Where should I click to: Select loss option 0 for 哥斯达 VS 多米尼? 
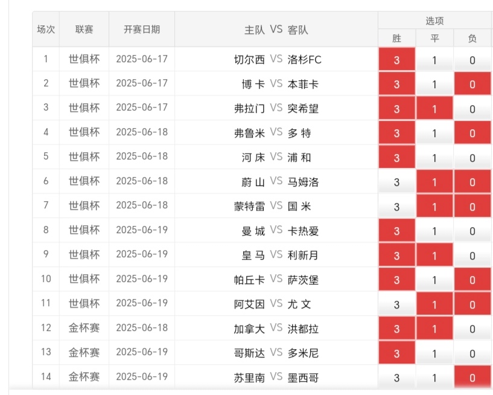coord(472,353)
